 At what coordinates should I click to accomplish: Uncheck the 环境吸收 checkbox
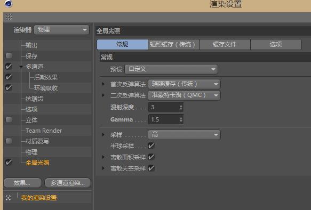click(9, 88)
